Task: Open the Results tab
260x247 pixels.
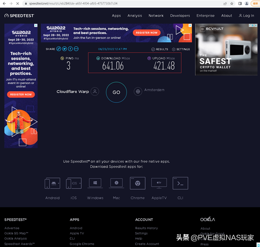Action: point(160,49)
